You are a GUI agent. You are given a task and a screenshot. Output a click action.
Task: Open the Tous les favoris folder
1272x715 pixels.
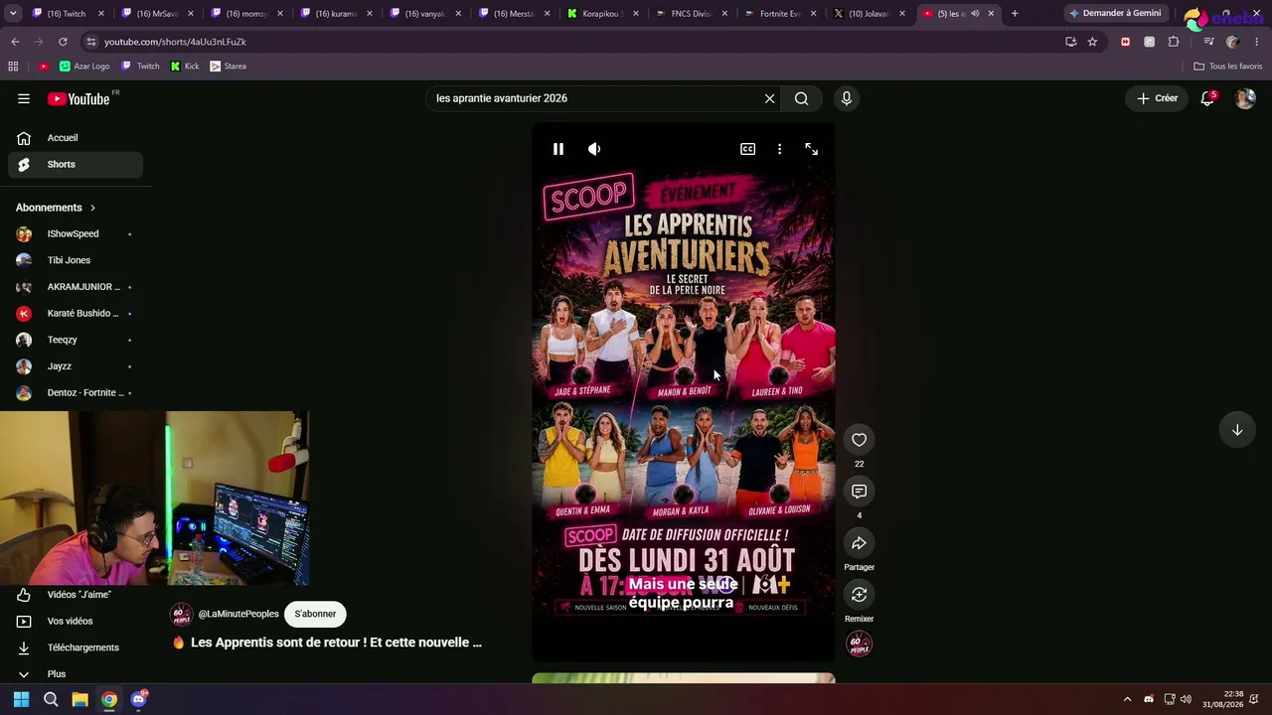pyautogui.click(x=1227, y=67)
